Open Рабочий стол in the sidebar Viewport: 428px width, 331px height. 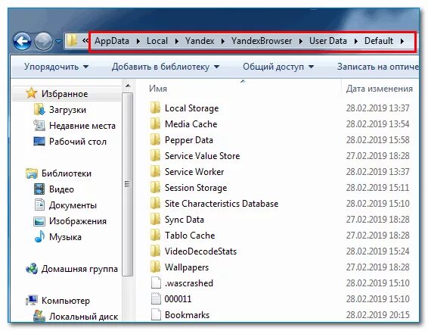coord(78,142)
